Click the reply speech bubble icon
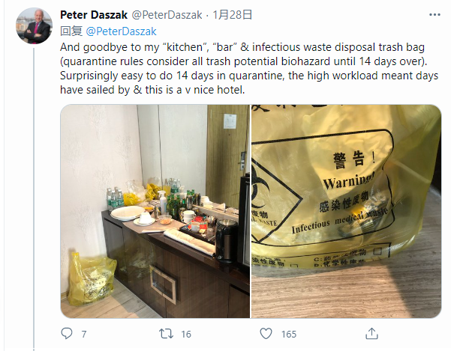Screen dimensions: 451x351 click(x=67, y=334)
